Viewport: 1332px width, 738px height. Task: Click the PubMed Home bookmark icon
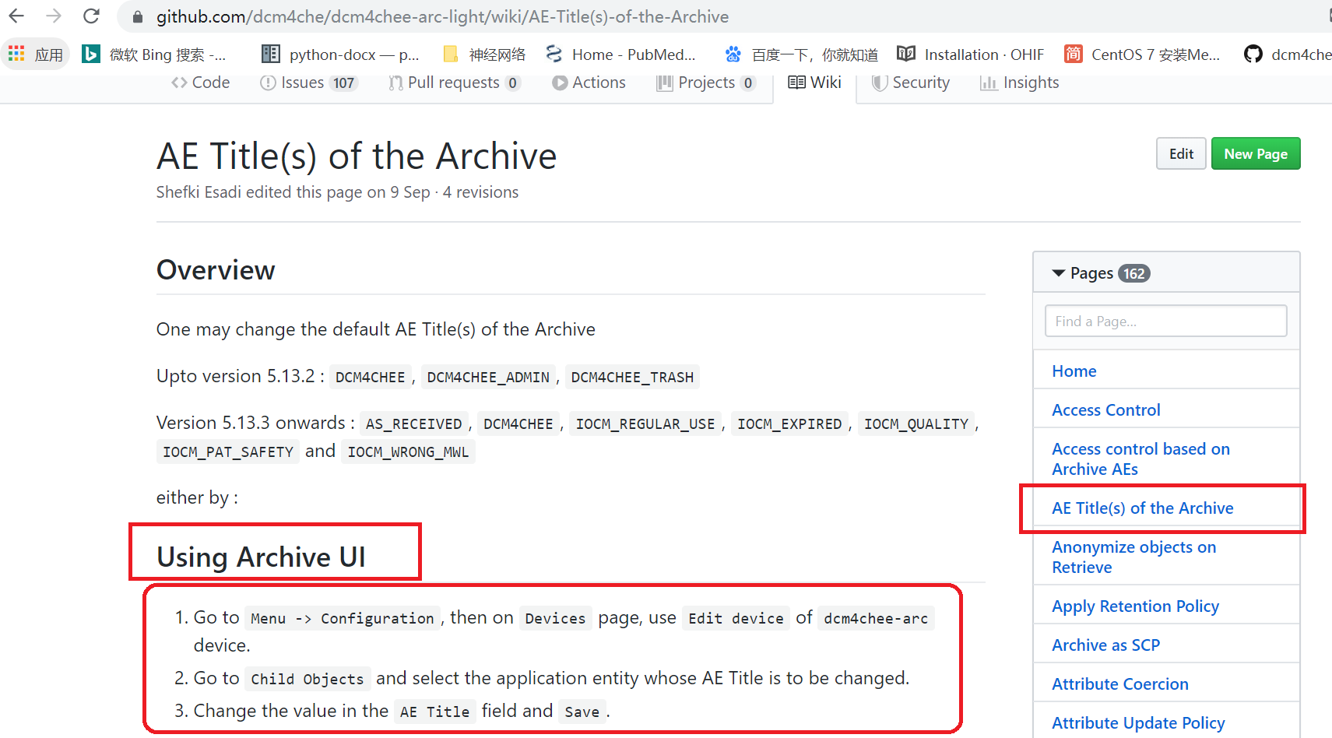point(554,53)
